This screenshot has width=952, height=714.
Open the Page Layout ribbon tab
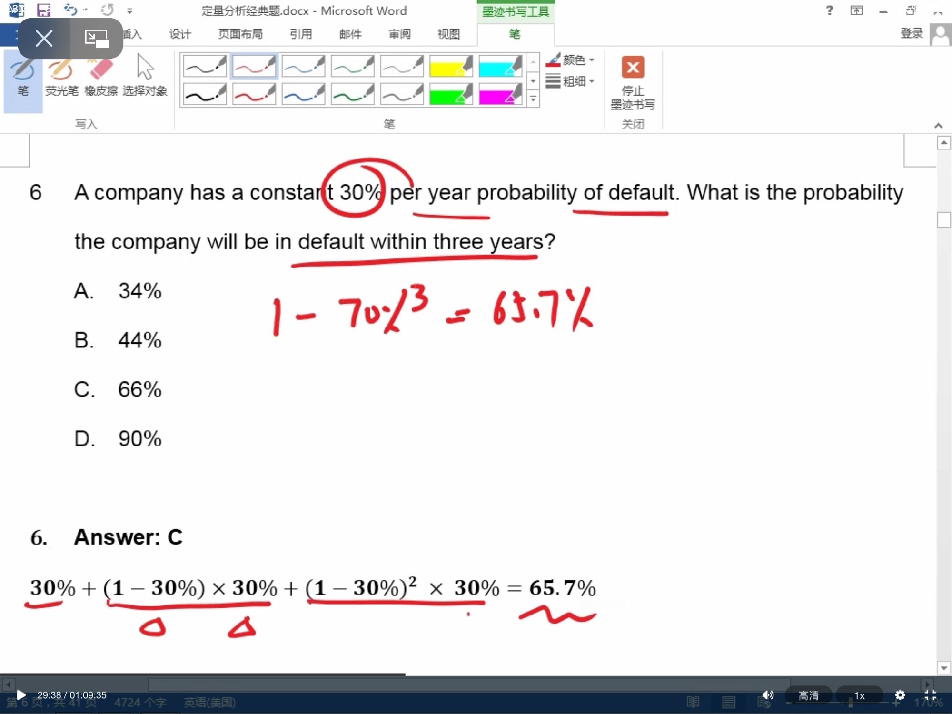click(x=240, y=34)
